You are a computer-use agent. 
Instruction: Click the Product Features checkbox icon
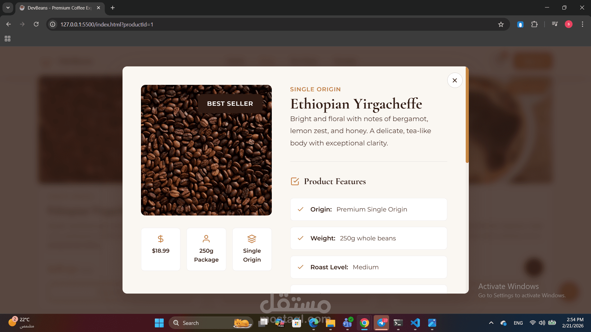[295, 181]
